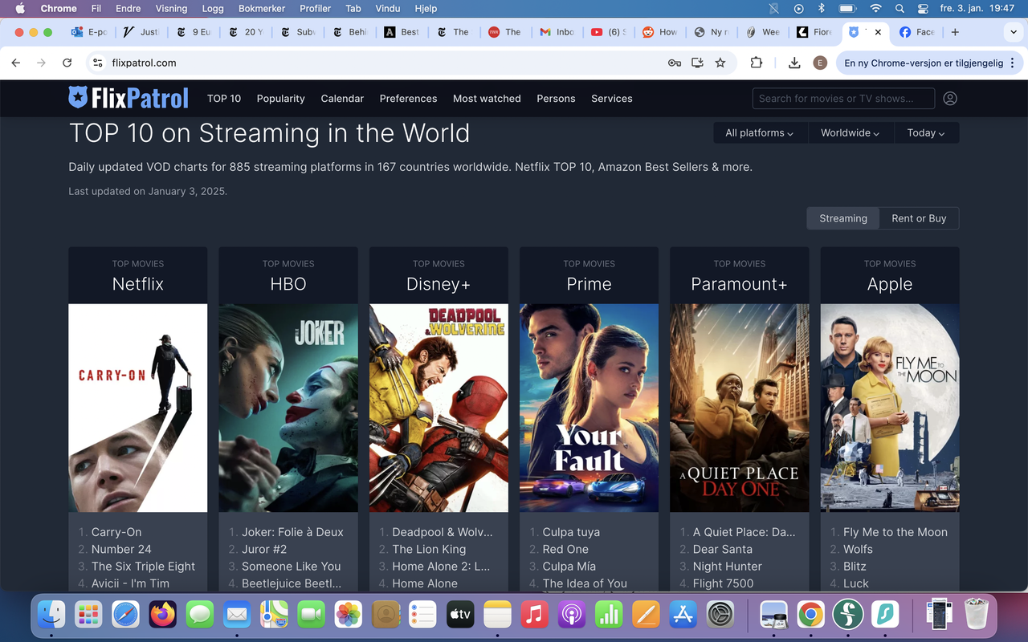Open the Trash in the Dock

(x=977, y=615)
